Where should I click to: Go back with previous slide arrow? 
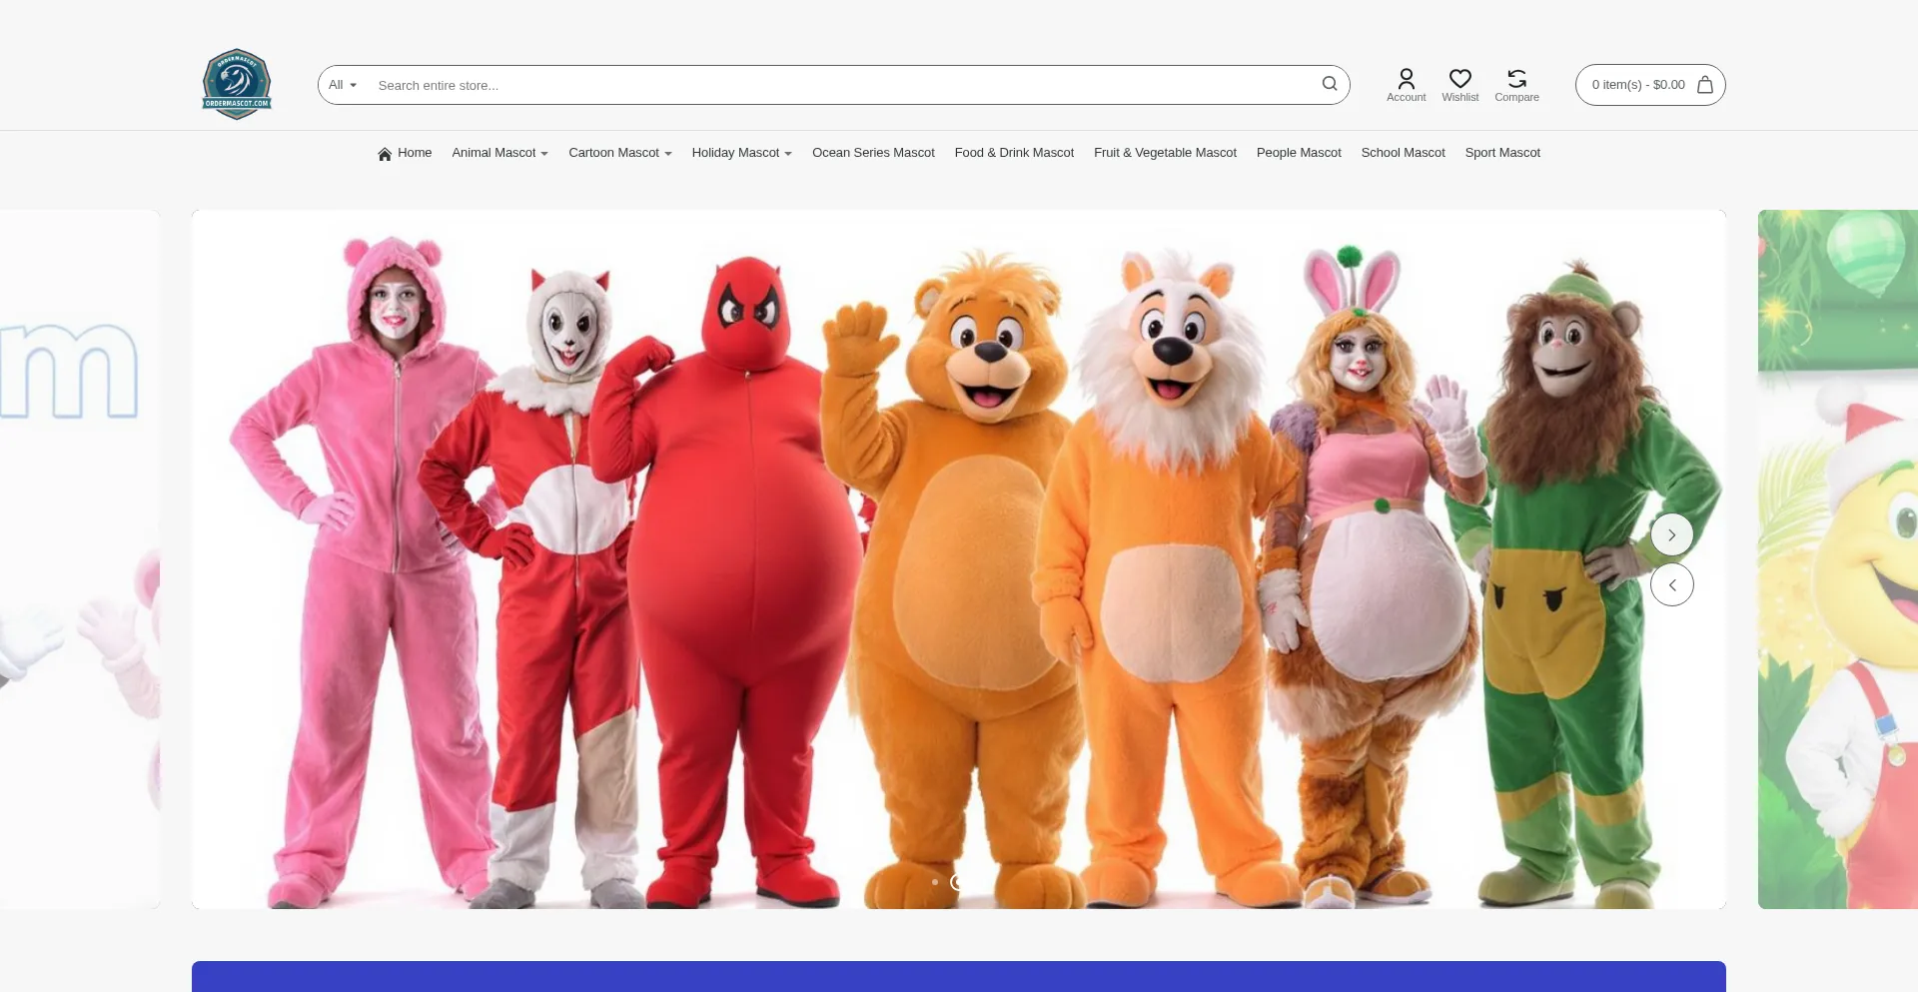1671,584
